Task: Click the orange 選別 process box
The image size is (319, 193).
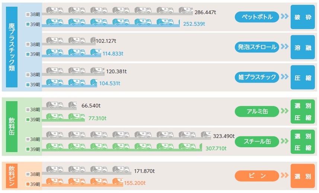Action: (x=303, y=176)
